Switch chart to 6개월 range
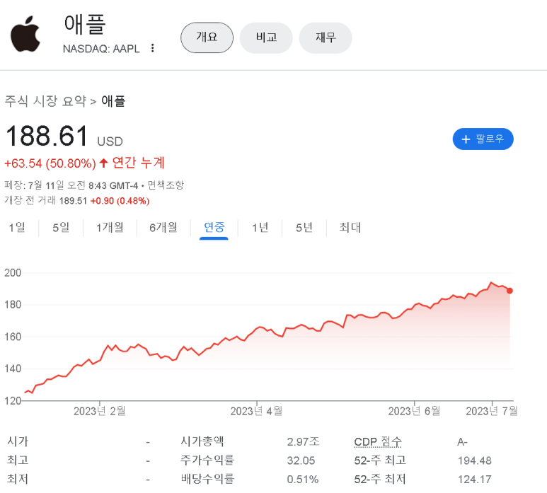547x493 pixels. pos(163,228)
